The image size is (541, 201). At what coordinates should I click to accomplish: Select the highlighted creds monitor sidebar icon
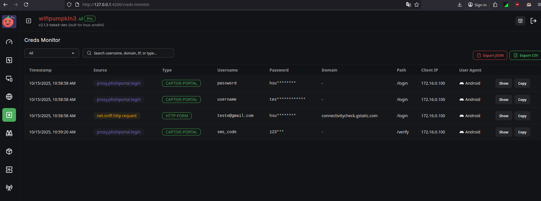(9, 115)
